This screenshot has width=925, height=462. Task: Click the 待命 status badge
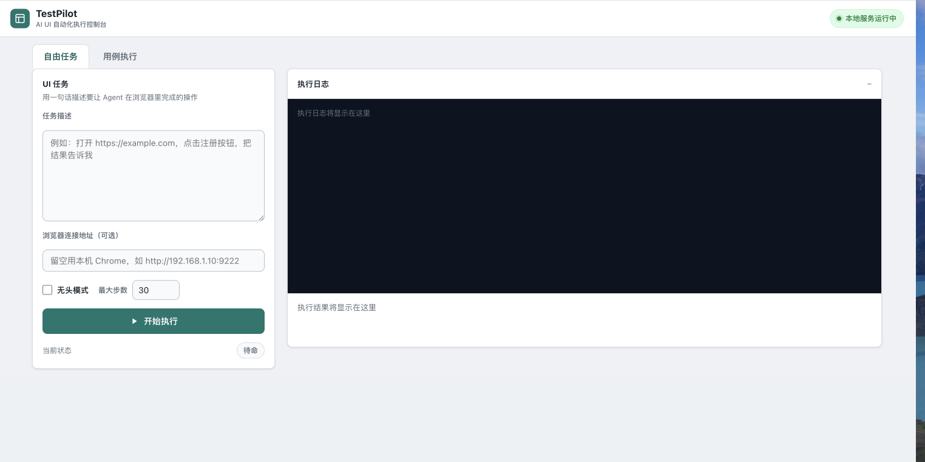click(251, 350)
